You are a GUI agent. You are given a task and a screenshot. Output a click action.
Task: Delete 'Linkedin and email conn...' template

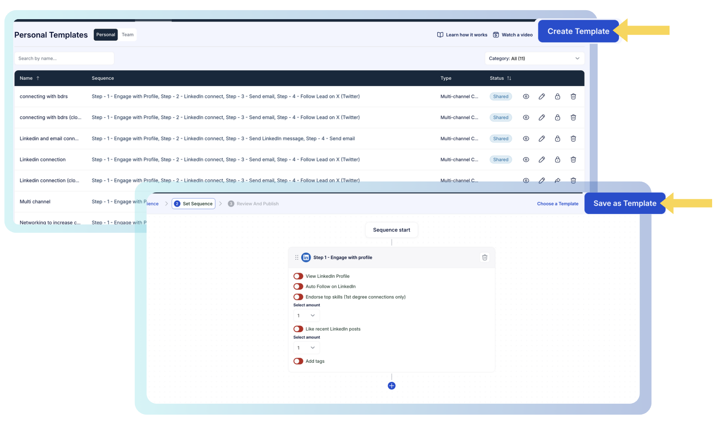(573, 139)
